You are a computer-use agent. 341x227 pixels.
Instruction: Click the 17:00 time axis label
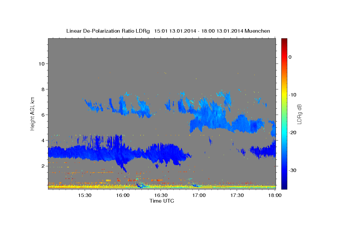point(199,196)
